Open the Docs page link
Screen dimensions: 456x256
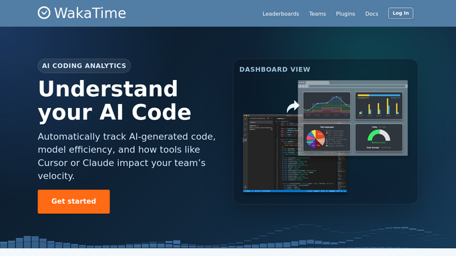point(372,13)
